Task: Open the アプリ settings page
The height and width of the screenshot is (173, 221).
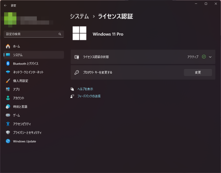Action: tap(34, 89)
